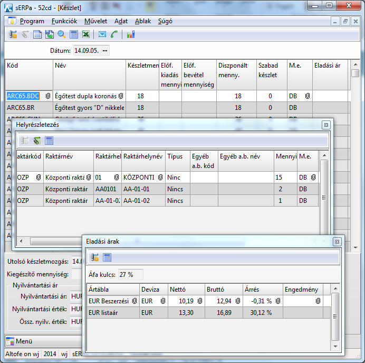Close the Helyrészletezés panel
Screen dimensions: 365x363
(x=326, y=124)
